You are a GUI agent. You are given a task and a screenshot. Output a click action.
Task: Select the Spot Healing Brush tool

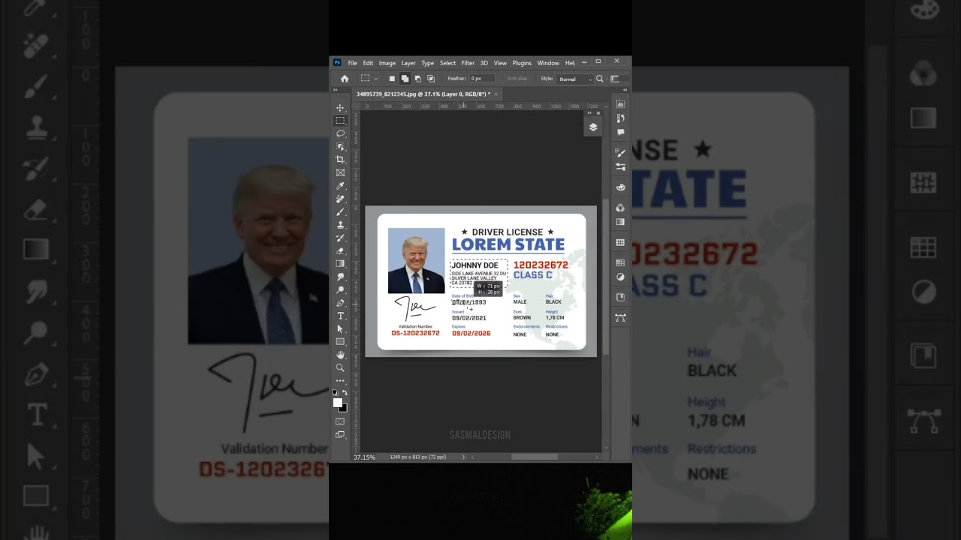click(340, 199)
